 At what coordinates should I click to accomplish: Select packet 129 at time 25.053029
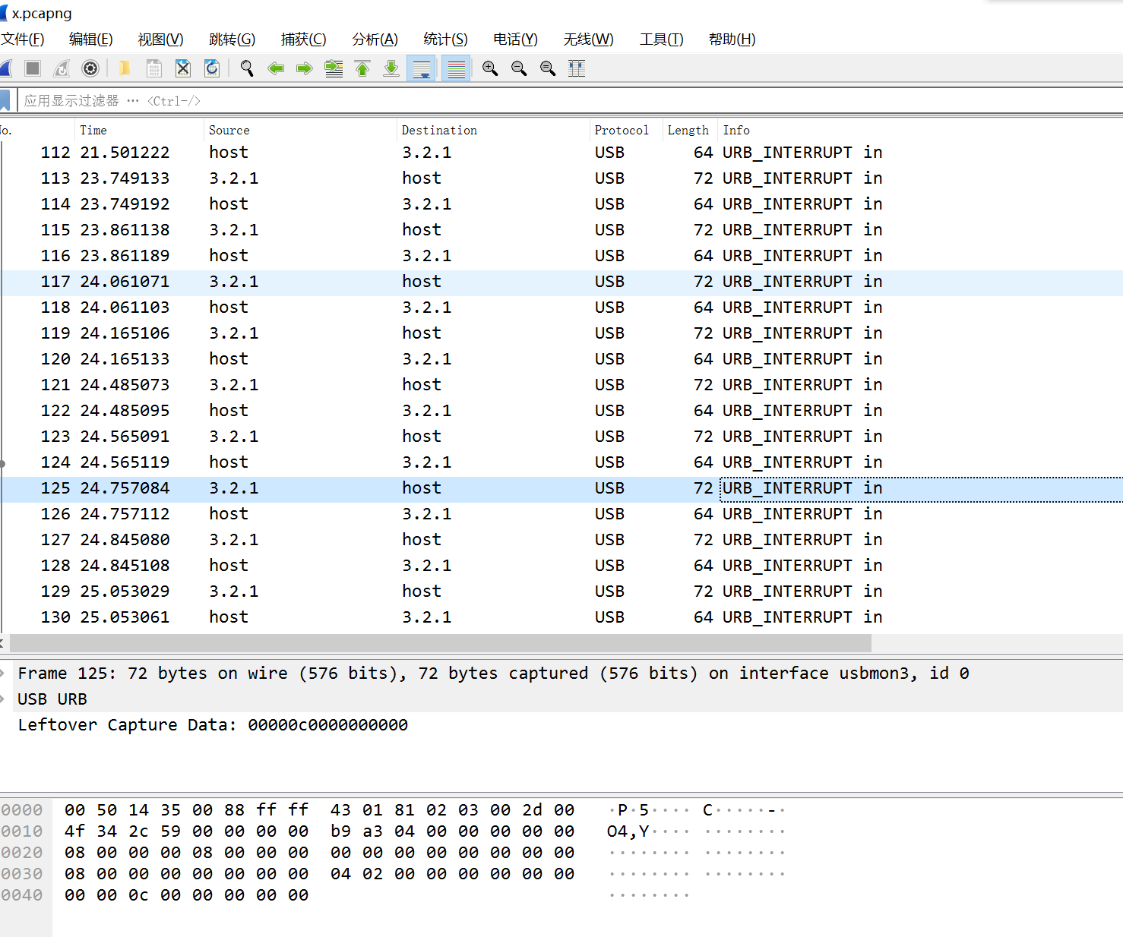point(561,592)
